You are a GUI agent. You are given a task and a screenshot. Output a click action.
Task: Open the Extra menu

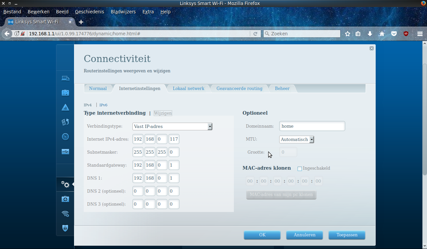coord(148,12)
